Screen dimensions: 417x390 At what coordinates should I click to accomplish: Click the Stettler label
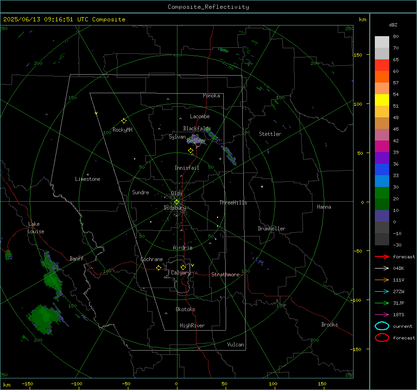[270, 134]
